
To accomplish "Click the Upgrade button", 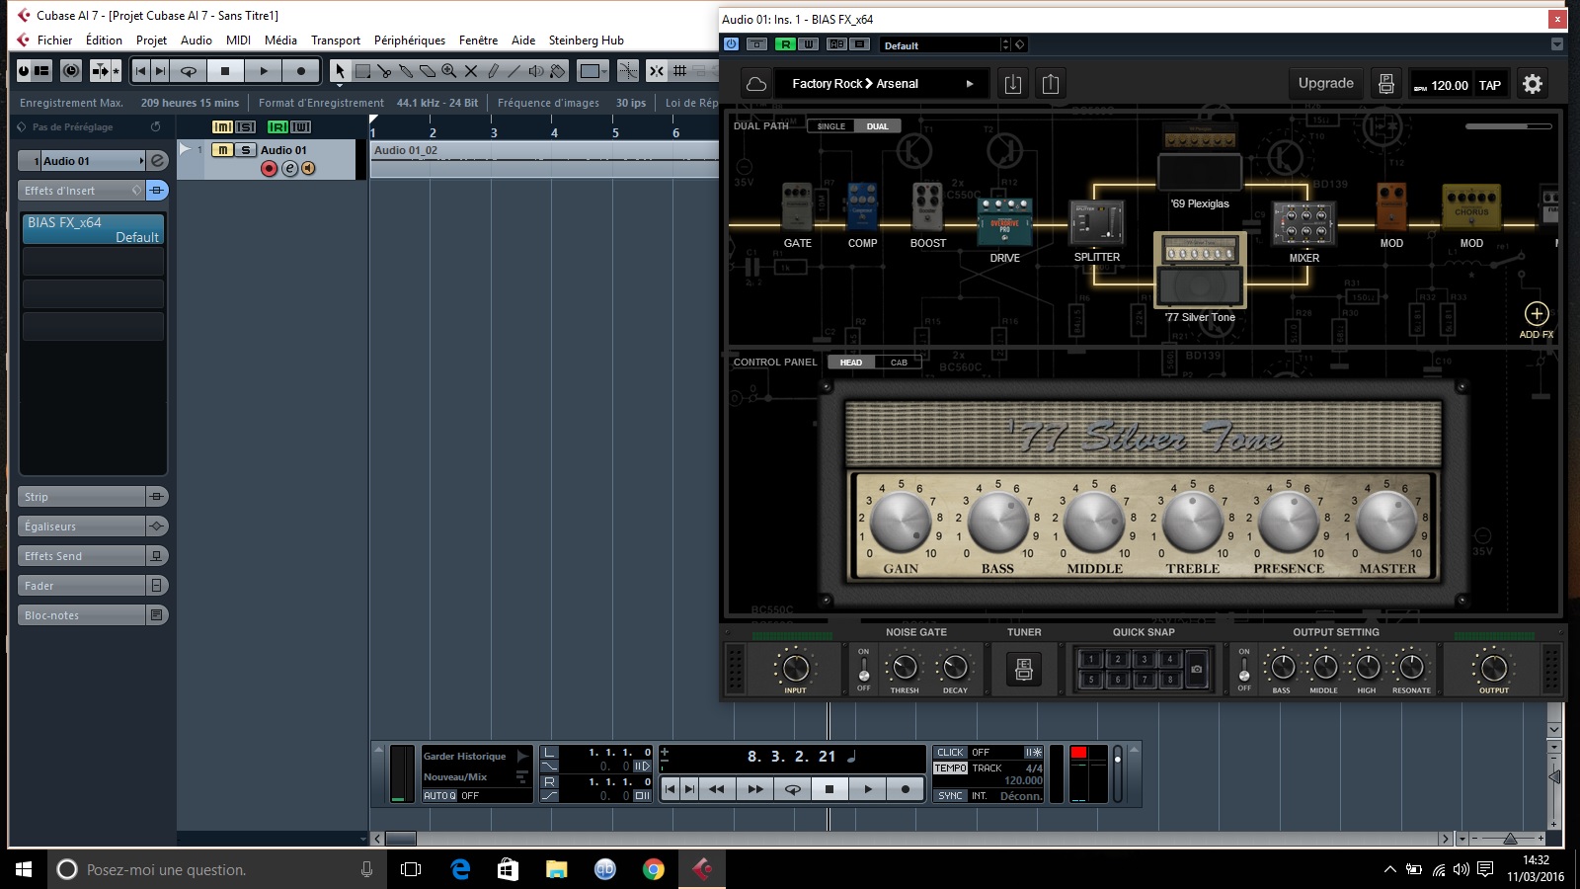I will tap(1326, 84).
